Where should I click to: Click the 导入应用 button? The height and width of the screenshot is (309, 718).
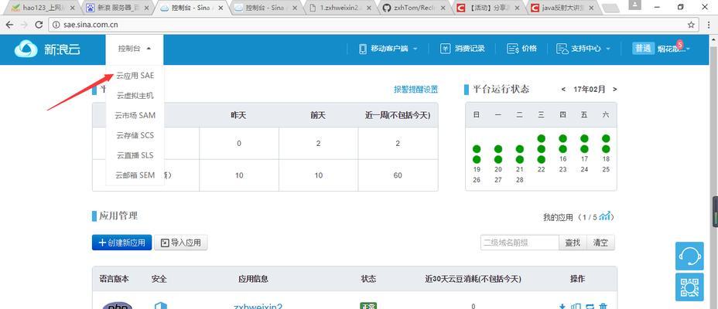[181, 243]
